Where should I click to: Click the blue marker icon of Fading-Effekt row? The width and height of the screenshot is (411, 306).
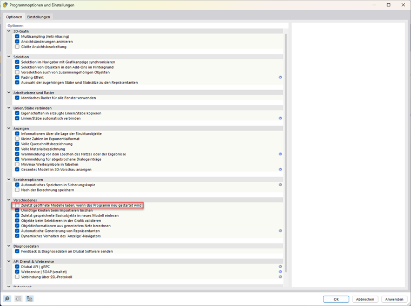[x=280, y=77]
